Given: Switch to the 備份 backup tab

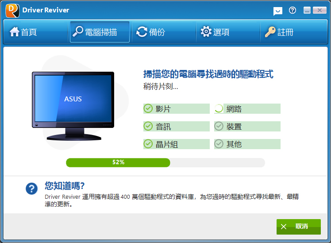Looking at the screenshot, I should coord(164,32).
